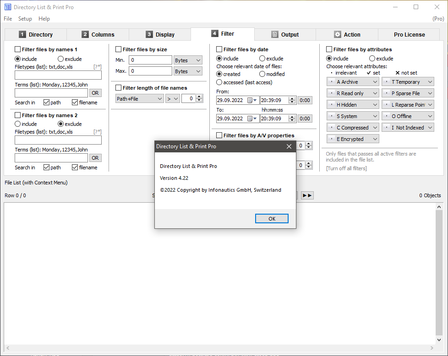The width and height of the screenshot is (448, 356).
Task: Open the T Temporary attribute dropdown
Action: (408, 82)
